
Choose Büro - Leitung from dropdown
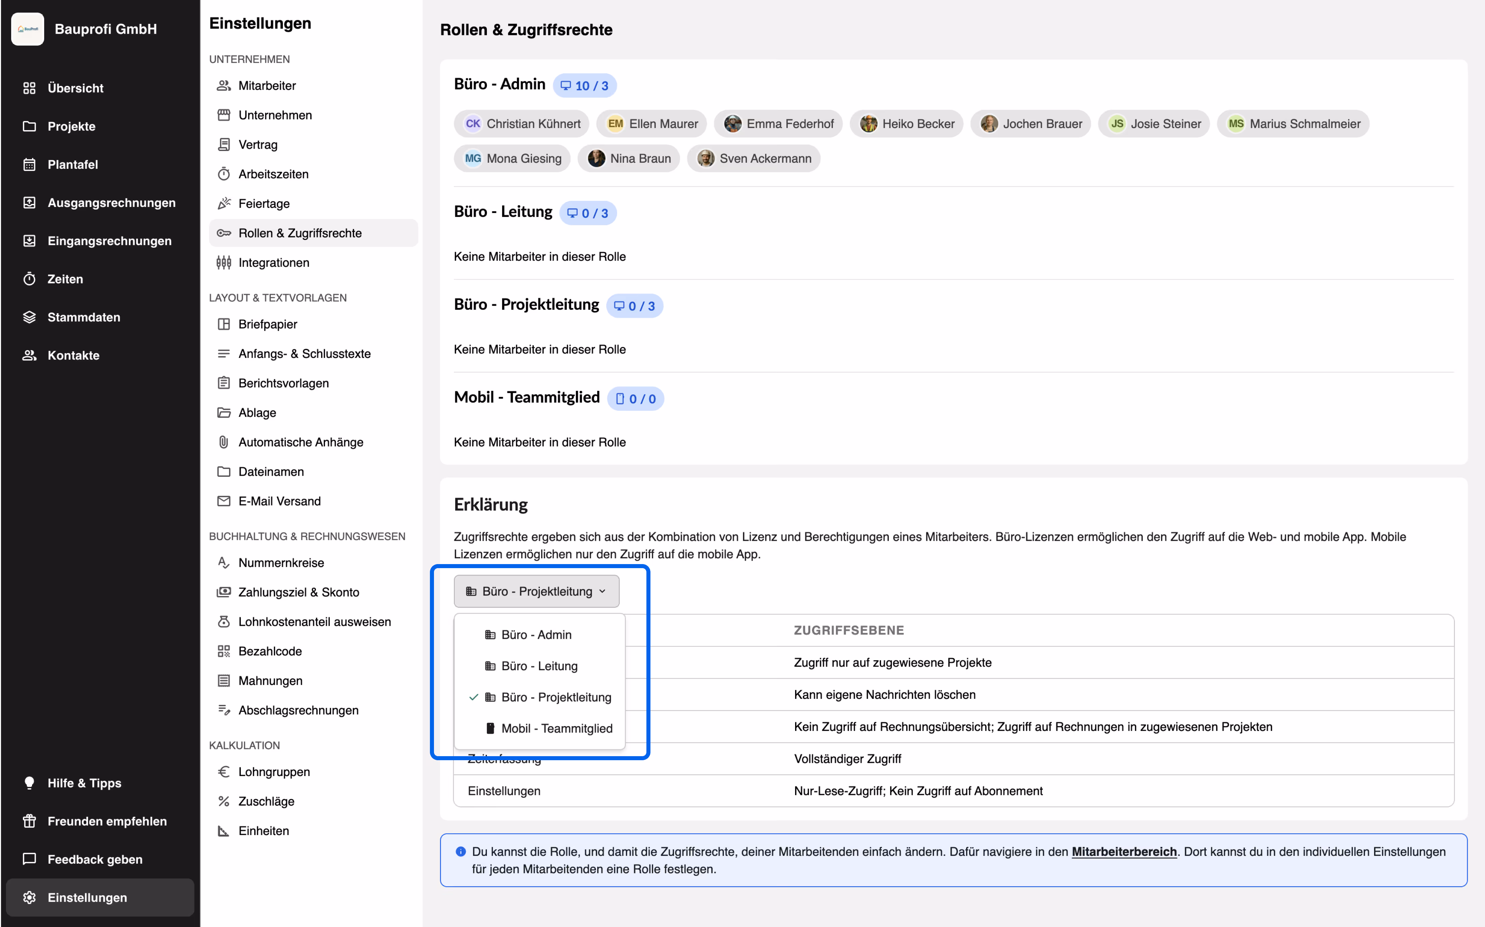point(539,666)
